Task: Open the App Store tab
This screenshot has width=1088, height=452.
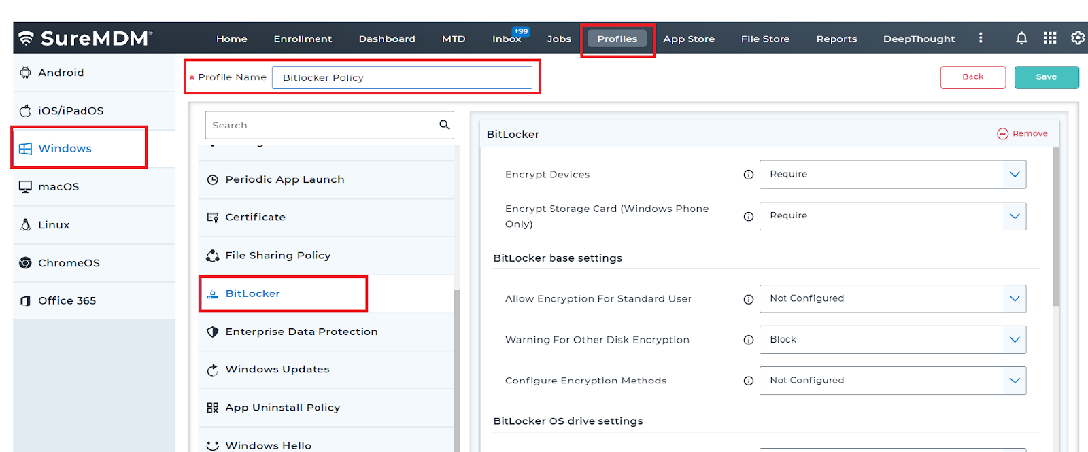Action: click(689, 39)
